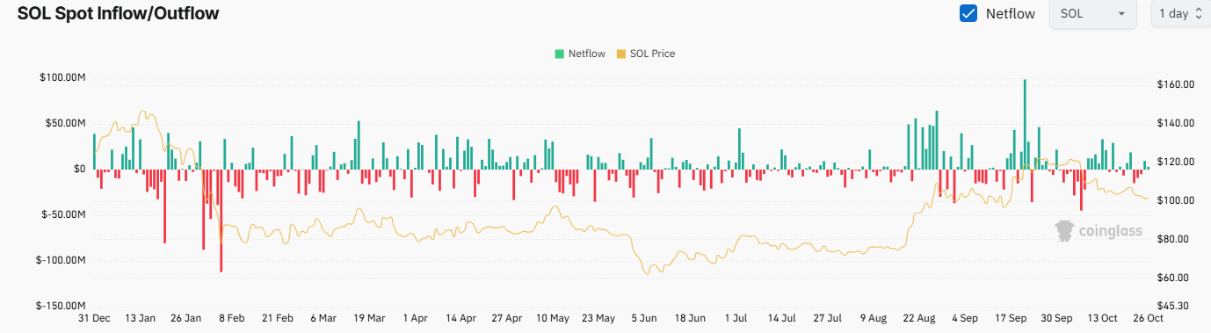Screen dimensions: 1211x333
Task: Click the $120.00 price axis label
Action: 1176,163
